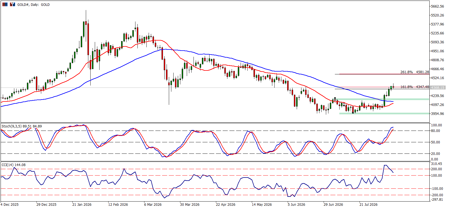Click the 5662.56 price axis label
Image resolution: width=449 pixels, height=208 pixels.
click(x=438, y=6)
